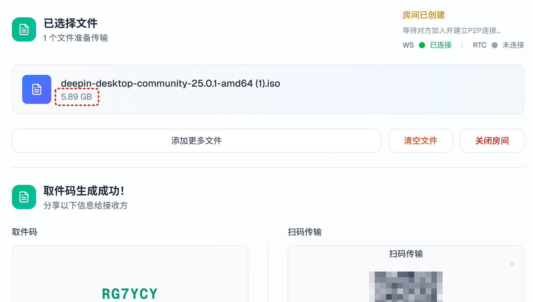Select the deepin ISO file name
Screen dimensions: 533x302
(170, 83)
